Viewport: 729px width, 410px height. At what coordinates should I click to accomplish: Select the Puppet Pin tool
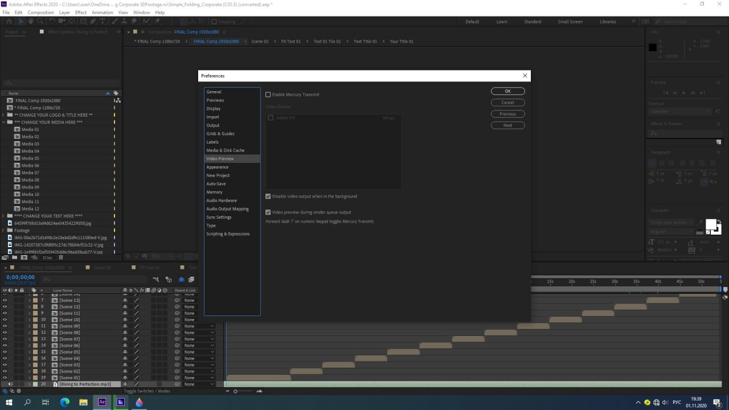point(157,22)
